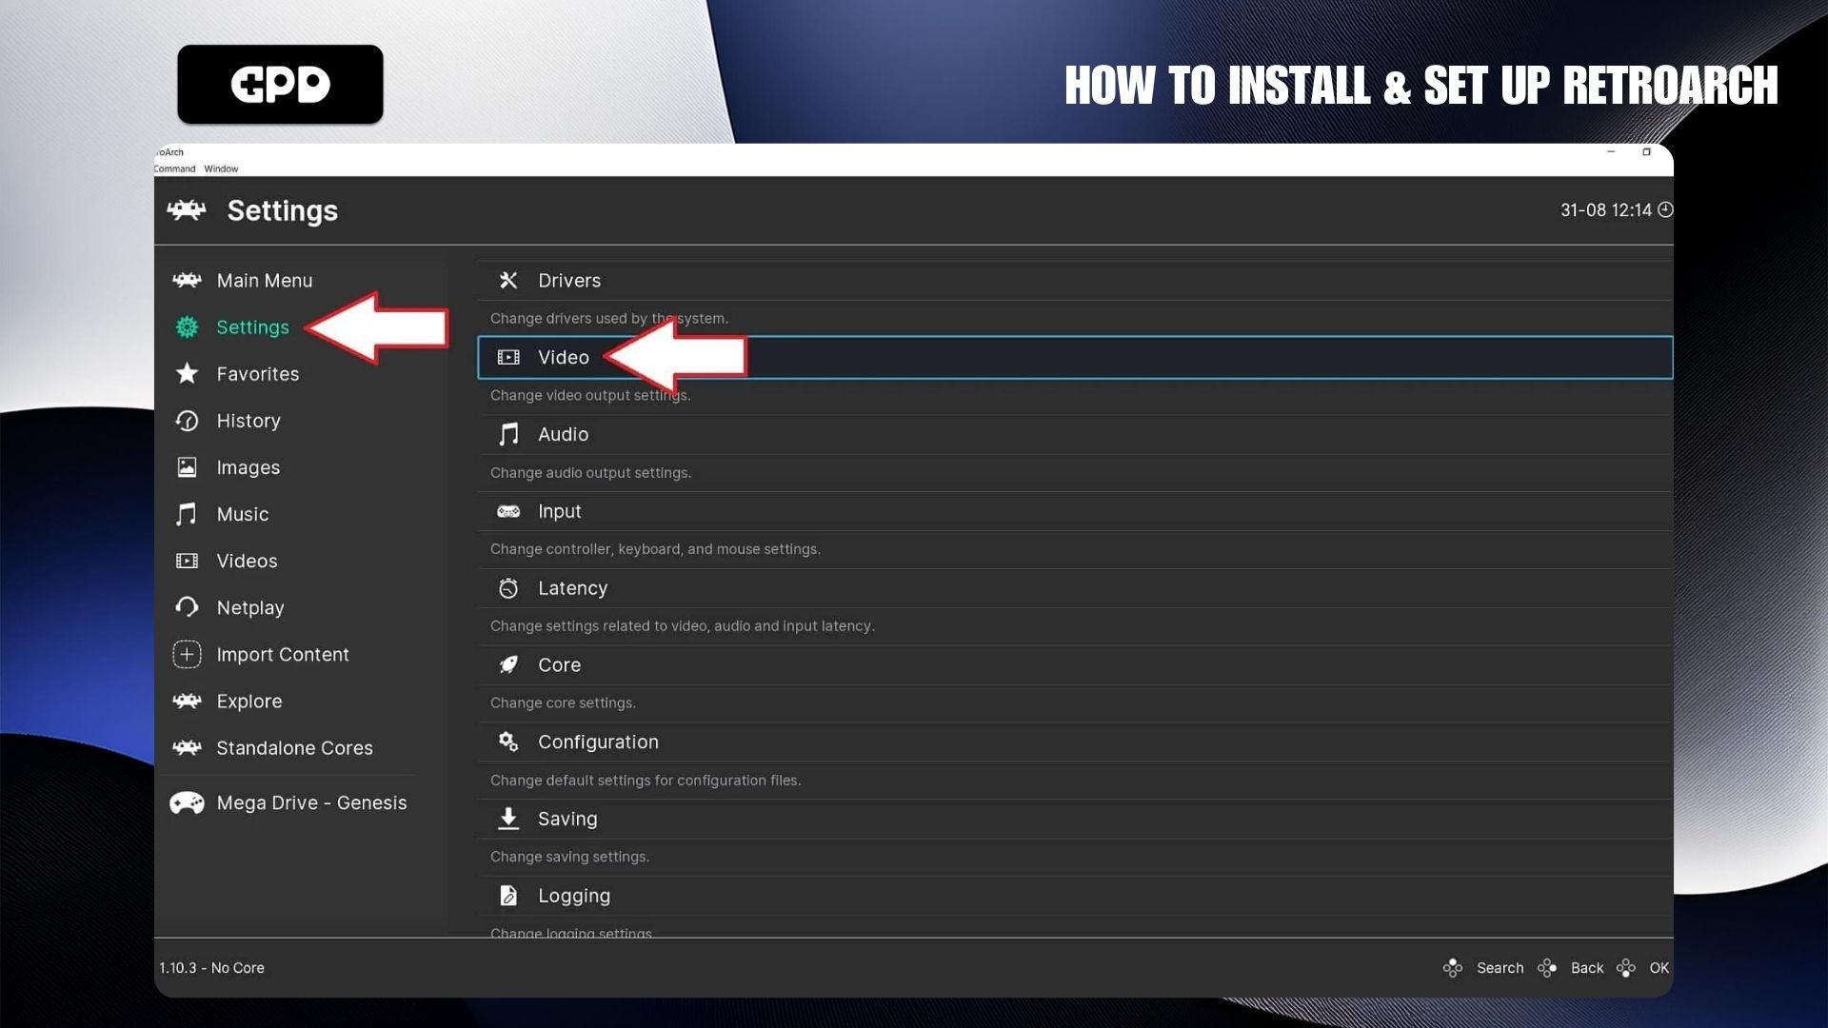Open the Video settings entry

click(x=564, y=357)
